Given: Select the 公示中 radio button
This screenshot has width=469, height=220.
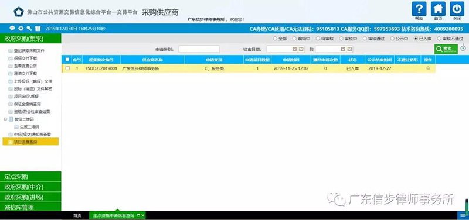Looking at the screenshot, I should coord(392,39).
